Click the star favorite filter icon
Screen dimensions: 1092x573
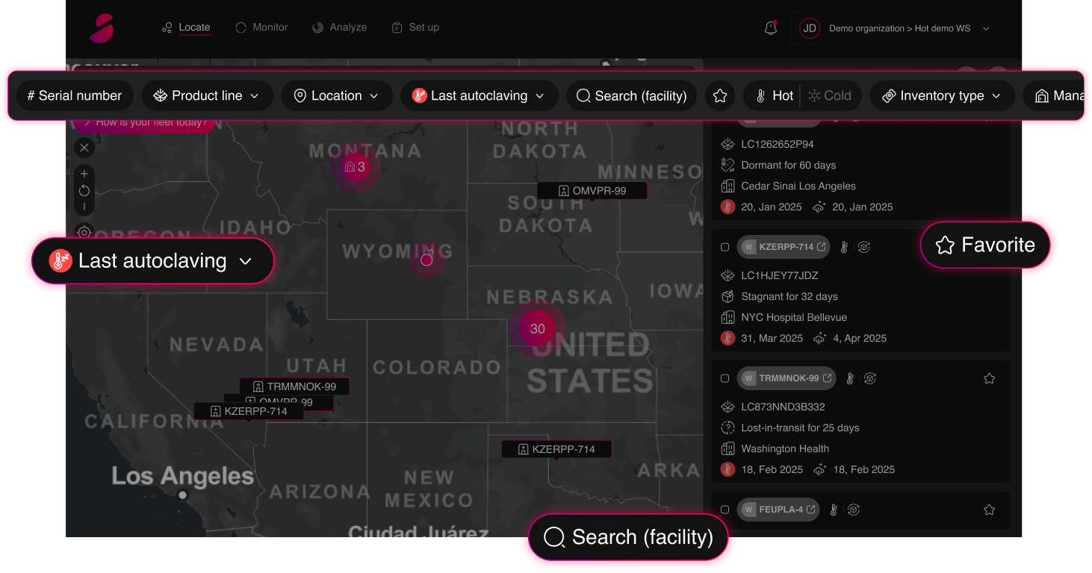tap(720, 95)
